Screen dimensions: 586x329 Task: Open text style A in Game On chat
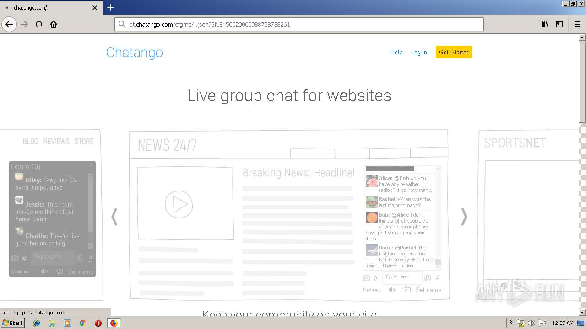pos(90,258)
